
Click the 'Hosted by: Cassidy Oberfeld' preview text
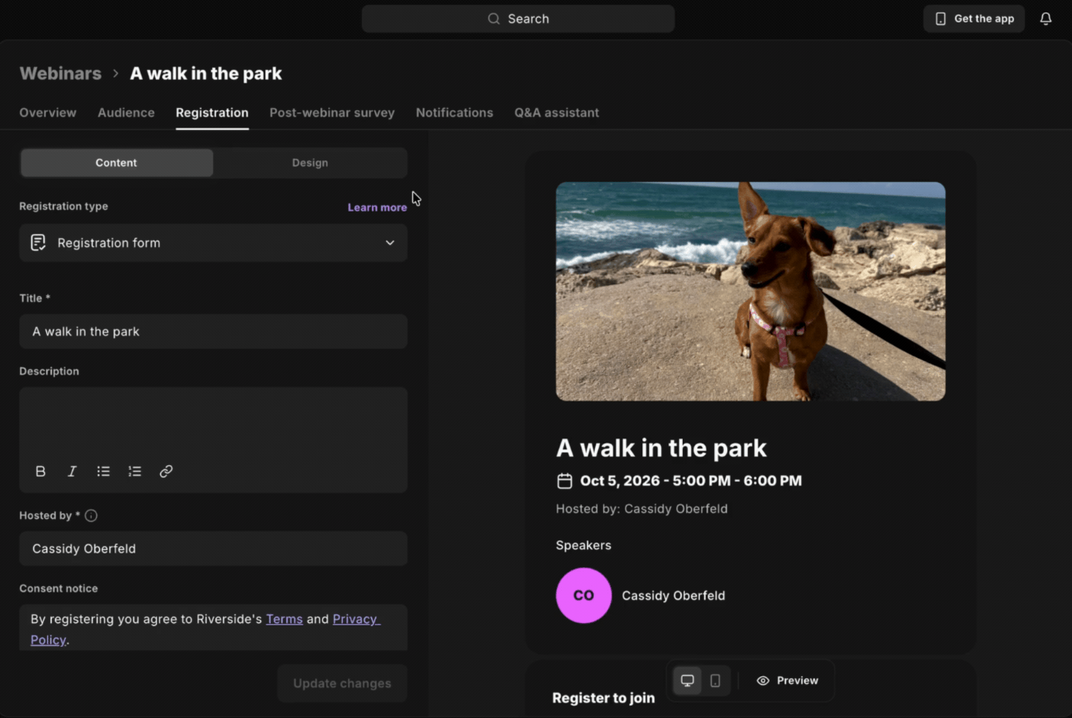(x=641, y=509)
